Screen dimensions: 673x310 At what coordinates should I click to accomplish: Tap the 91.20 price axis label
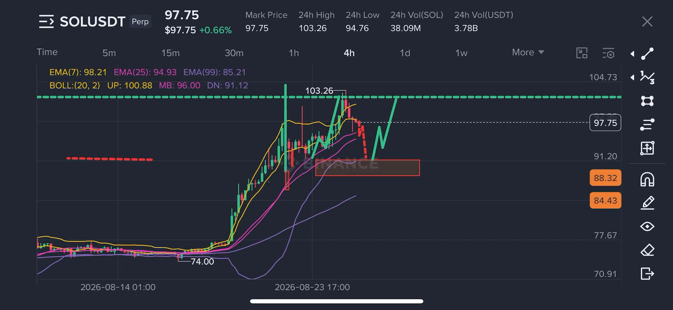click(605, 156)
